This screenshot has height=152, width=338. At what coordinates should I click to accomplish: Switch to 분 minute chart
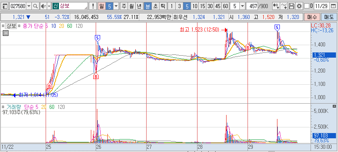point(148,6)
